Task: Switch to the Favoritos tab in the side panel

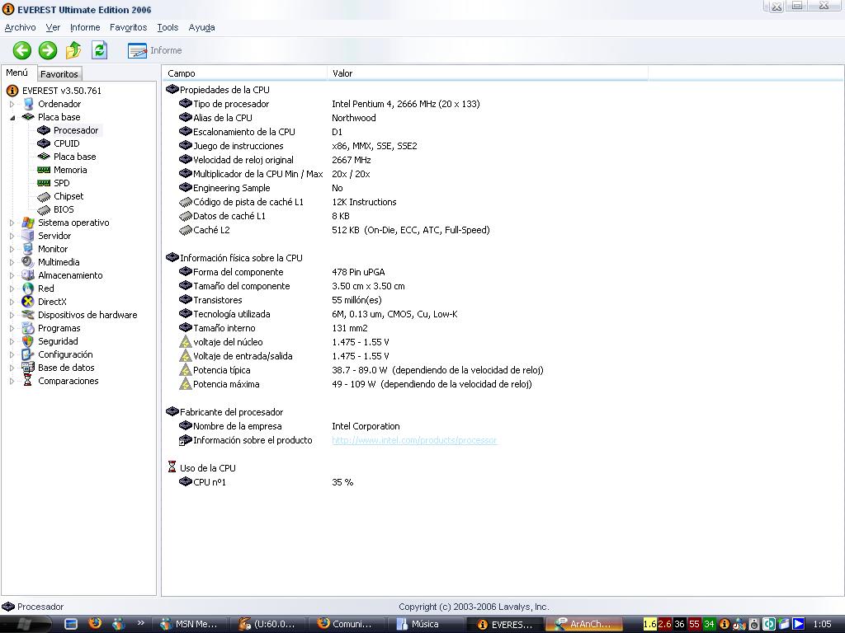Action: tap(59, 73)
